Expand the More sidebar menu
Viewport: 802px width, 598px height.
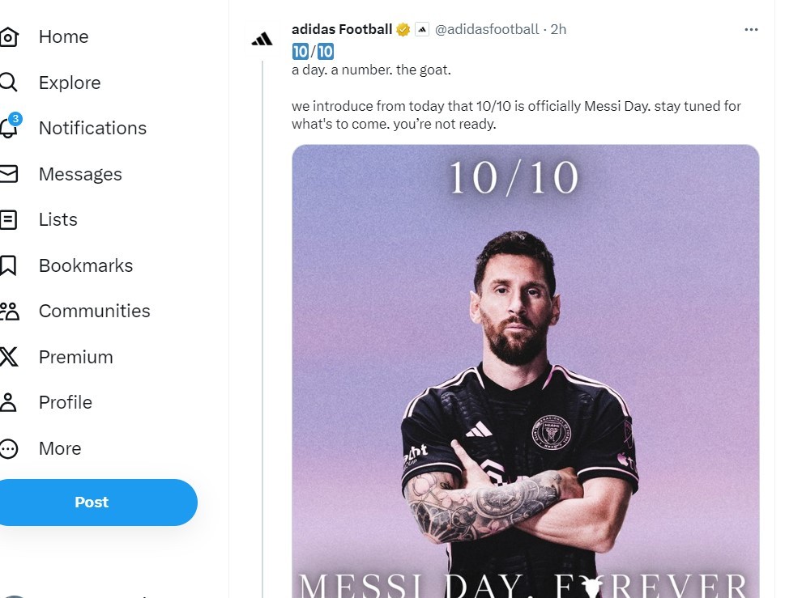pyautogui.click(x=59, y=448)
